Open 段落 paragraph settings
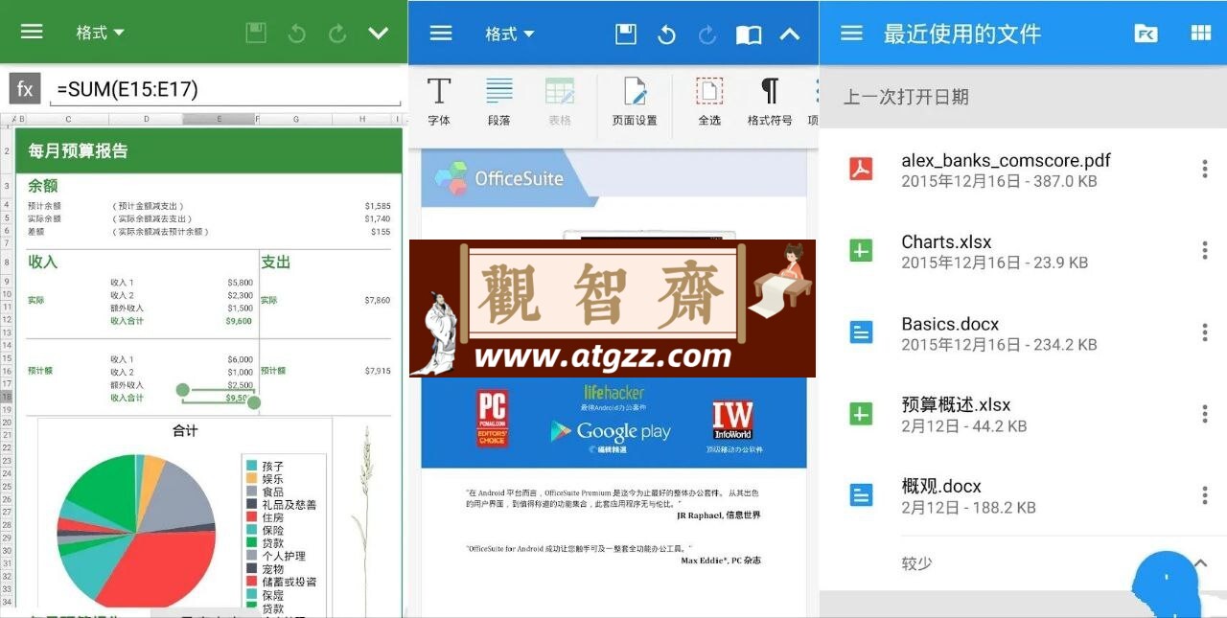The width and height of the screenshot is (1227, 618). [x=499, y=102]
